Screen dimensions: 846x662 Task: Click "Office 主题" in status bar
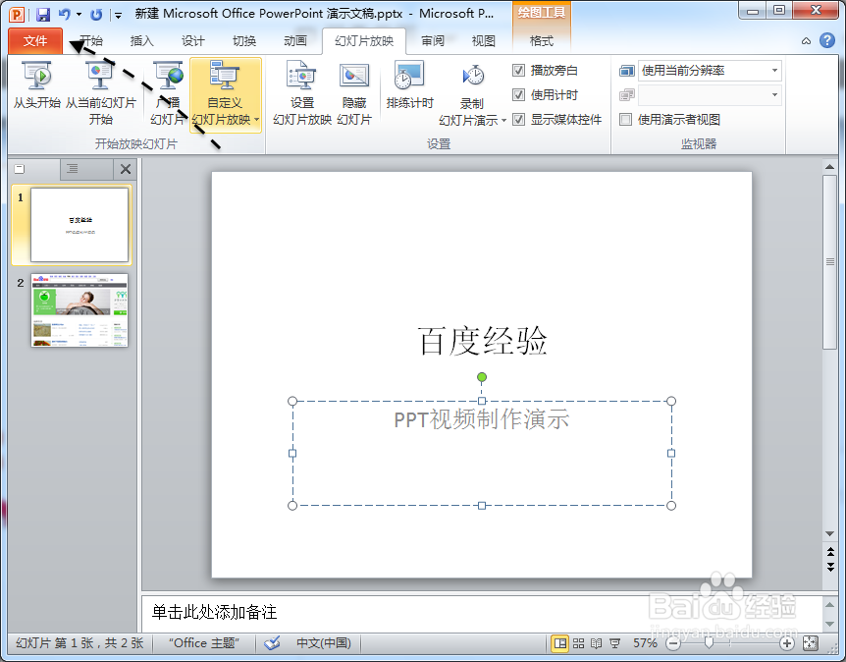[204, 643]
